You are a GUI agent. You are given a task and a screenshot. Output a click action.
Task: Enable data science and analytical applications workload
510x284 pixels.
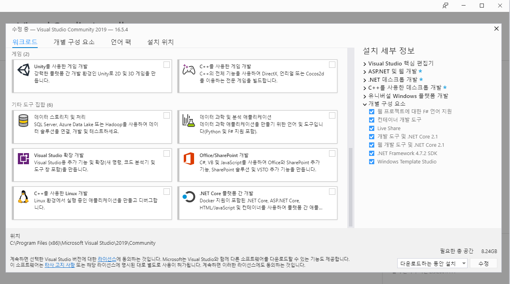332,115
